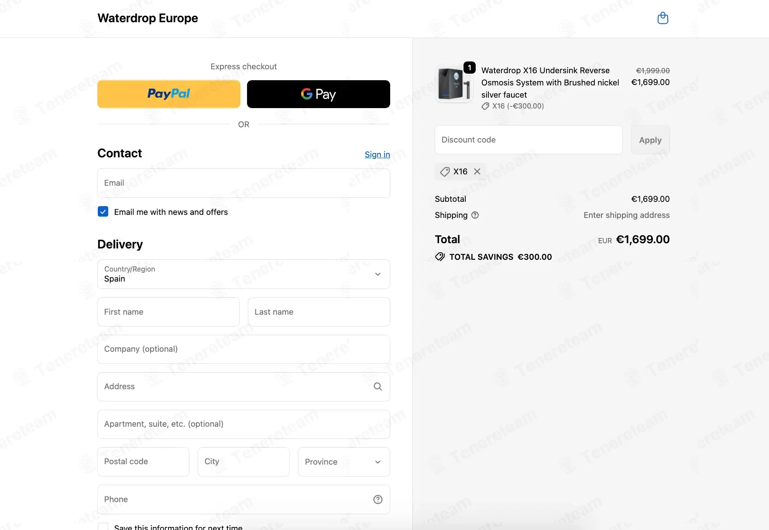Open the shopping bag cart icon
Image resolution: width=769 pixels, height=530 pixels.
coord(663,18)
